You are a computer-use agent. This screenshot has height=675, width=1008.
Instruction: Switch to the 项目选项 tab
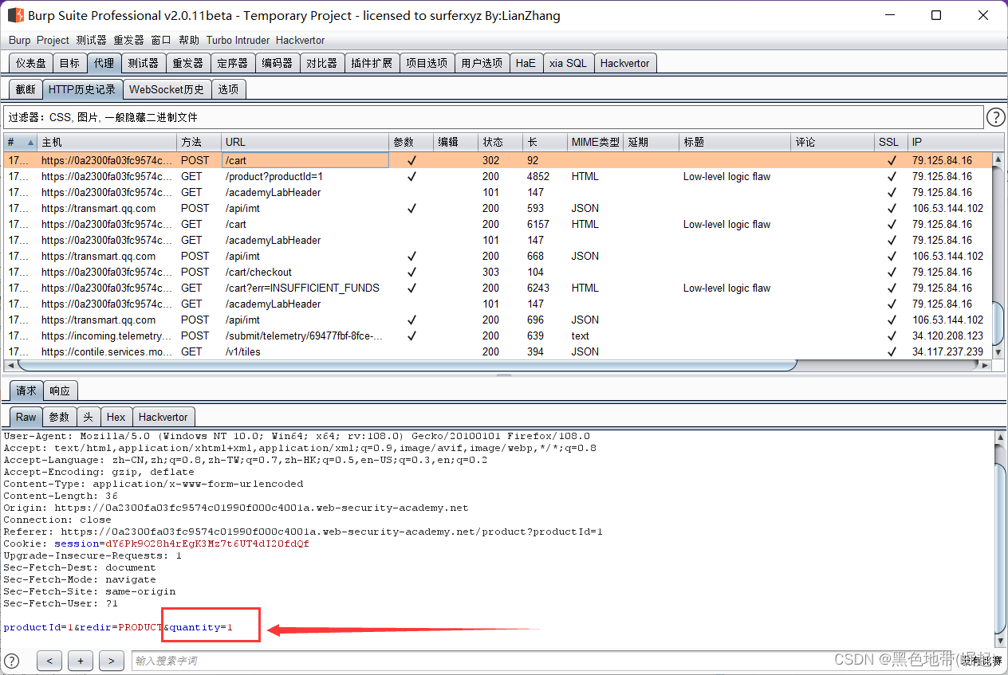click(427, 63)
